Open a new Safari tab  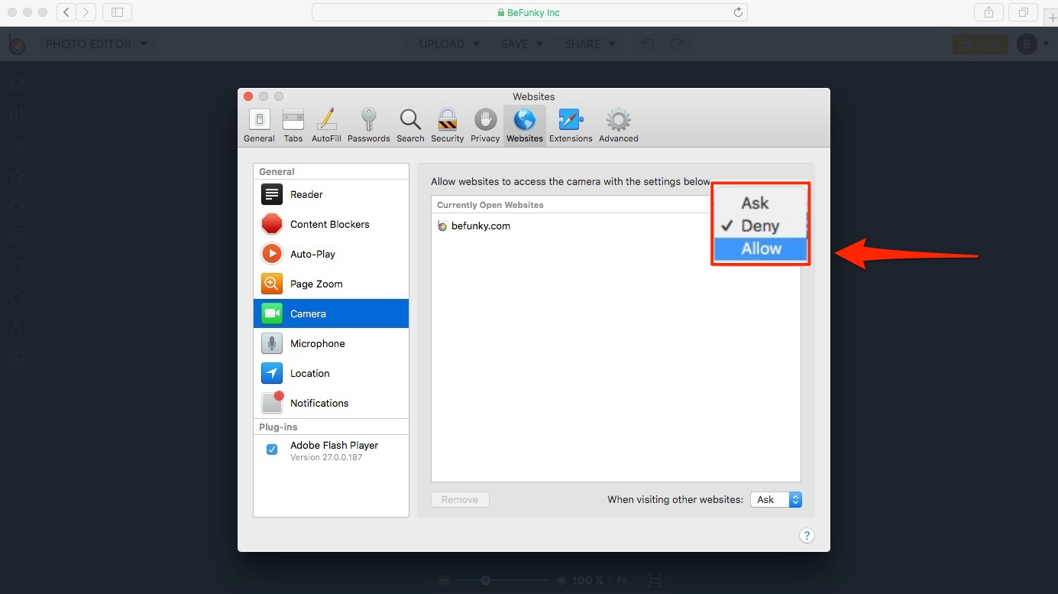coord(1052,17)
